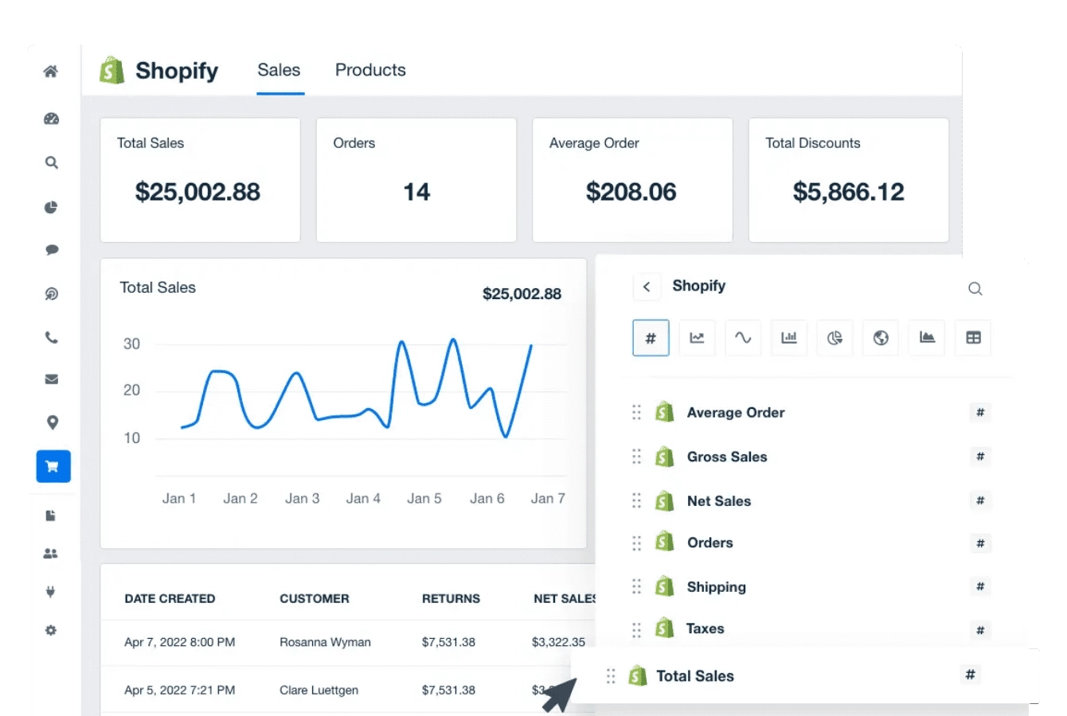
Task: Click the Average Order $208.06 card
Action: click(x=632, y=180)
